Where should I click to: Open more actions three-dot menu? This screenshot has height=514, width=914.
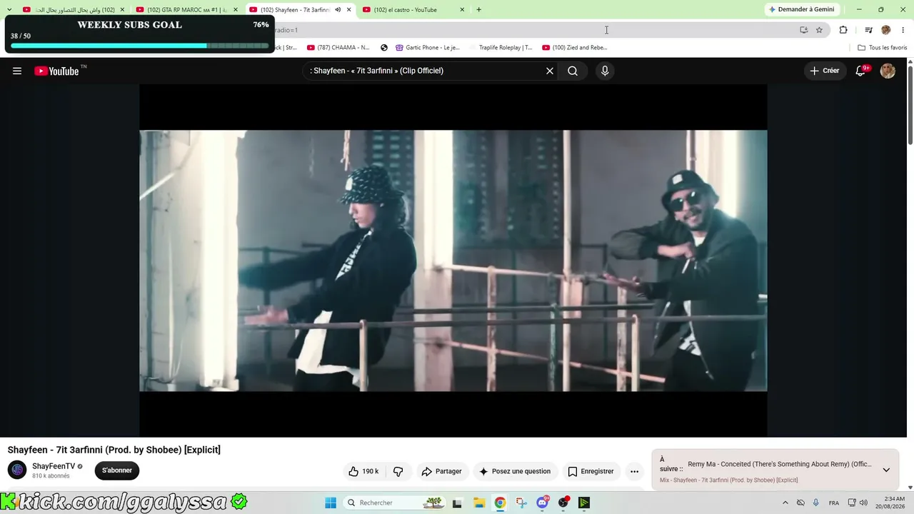634,471
